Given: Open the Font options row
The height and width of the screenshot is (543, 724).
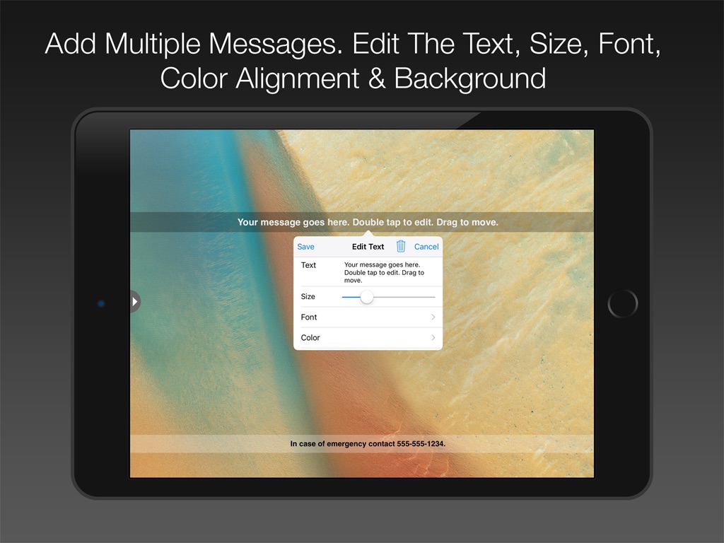Looking at the screenshot, I should pos(368,317).
